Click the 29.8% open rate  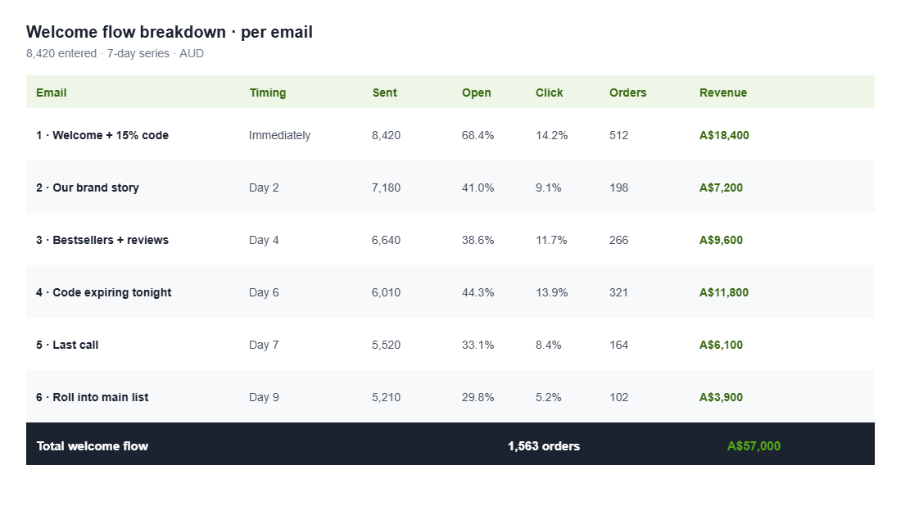pyautogui.click(x=478, y=397)
